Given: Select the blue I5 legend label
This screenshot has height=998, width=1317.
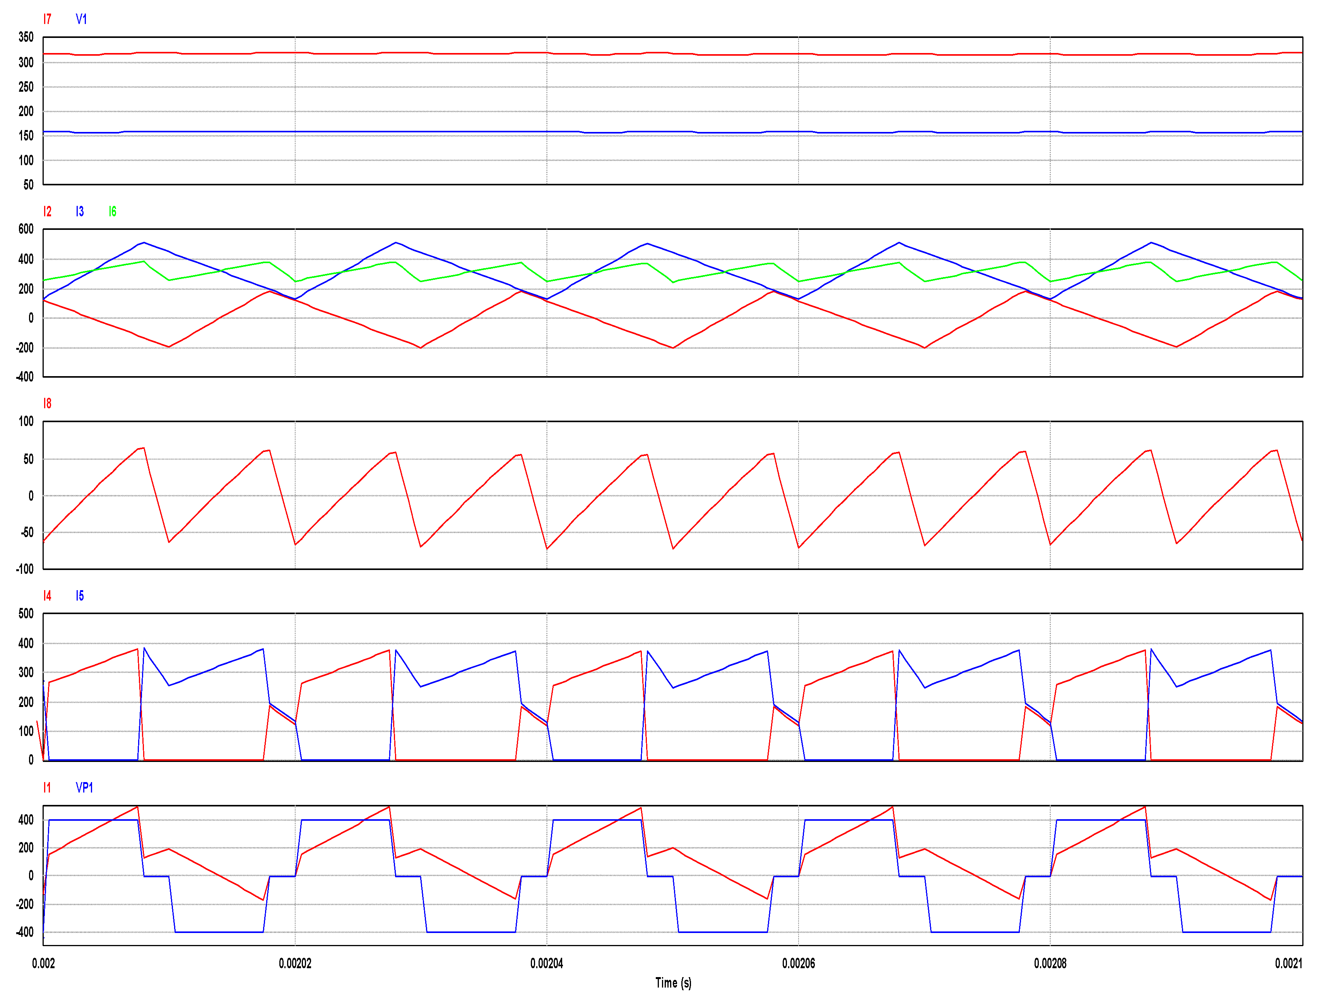Looking at the screenshot, I should pos(80,596).
